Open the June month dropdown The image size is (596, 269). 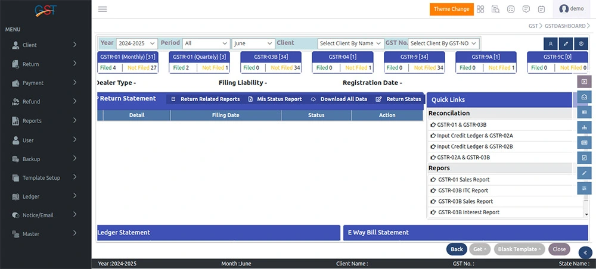[253, 43]
